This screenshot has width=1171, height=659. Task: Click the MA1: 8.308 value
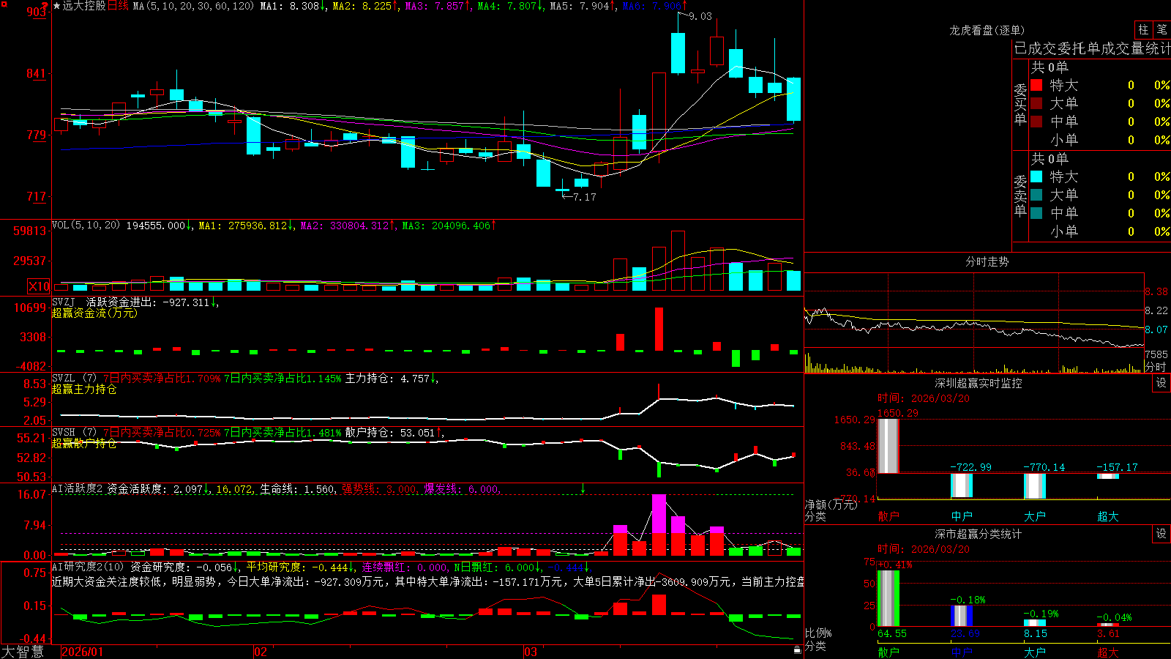point(293,6)
